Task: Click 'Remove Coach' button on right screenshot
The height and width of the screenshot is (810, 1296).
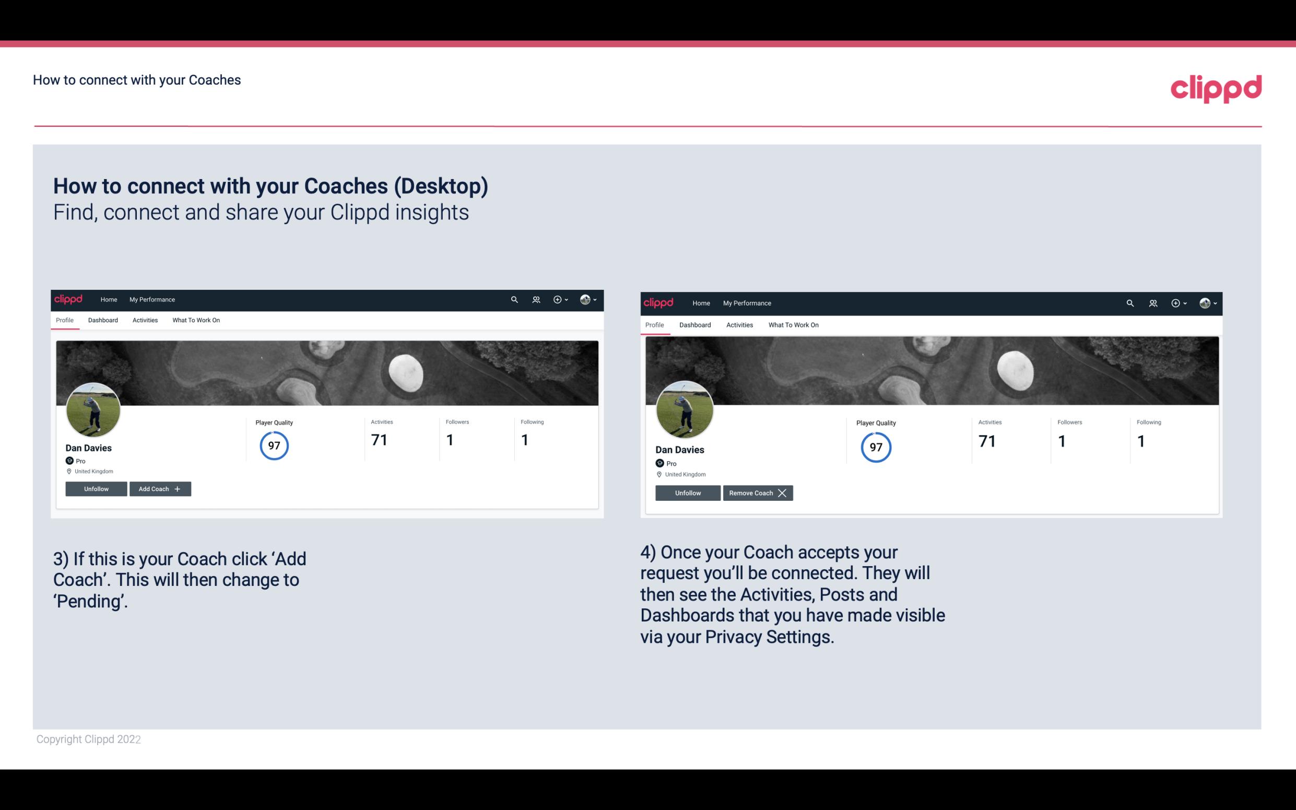Action: pos(758,492)
